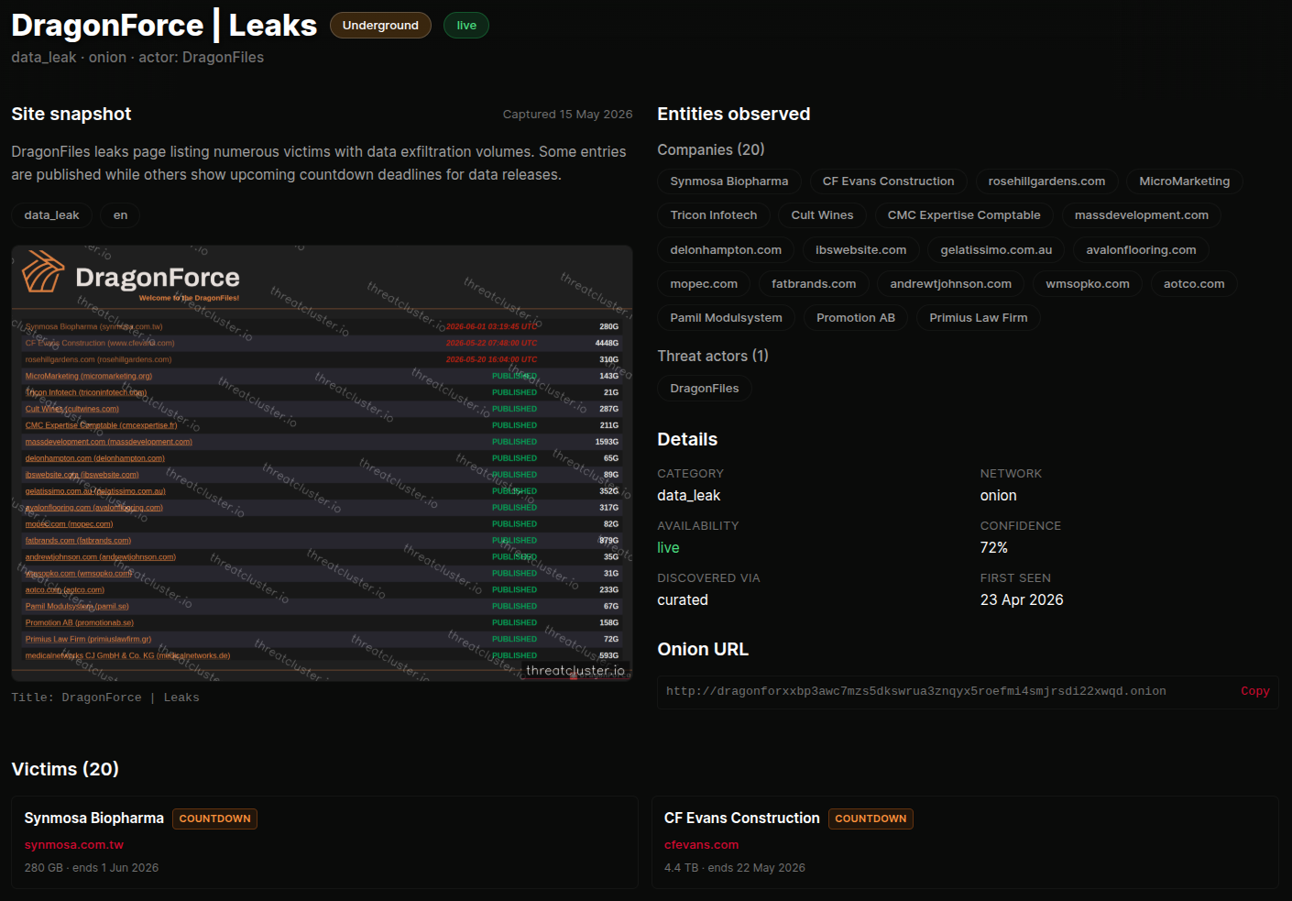Select the wmsopko.com chip
1292x901 pixels.
click(1088, 284)
